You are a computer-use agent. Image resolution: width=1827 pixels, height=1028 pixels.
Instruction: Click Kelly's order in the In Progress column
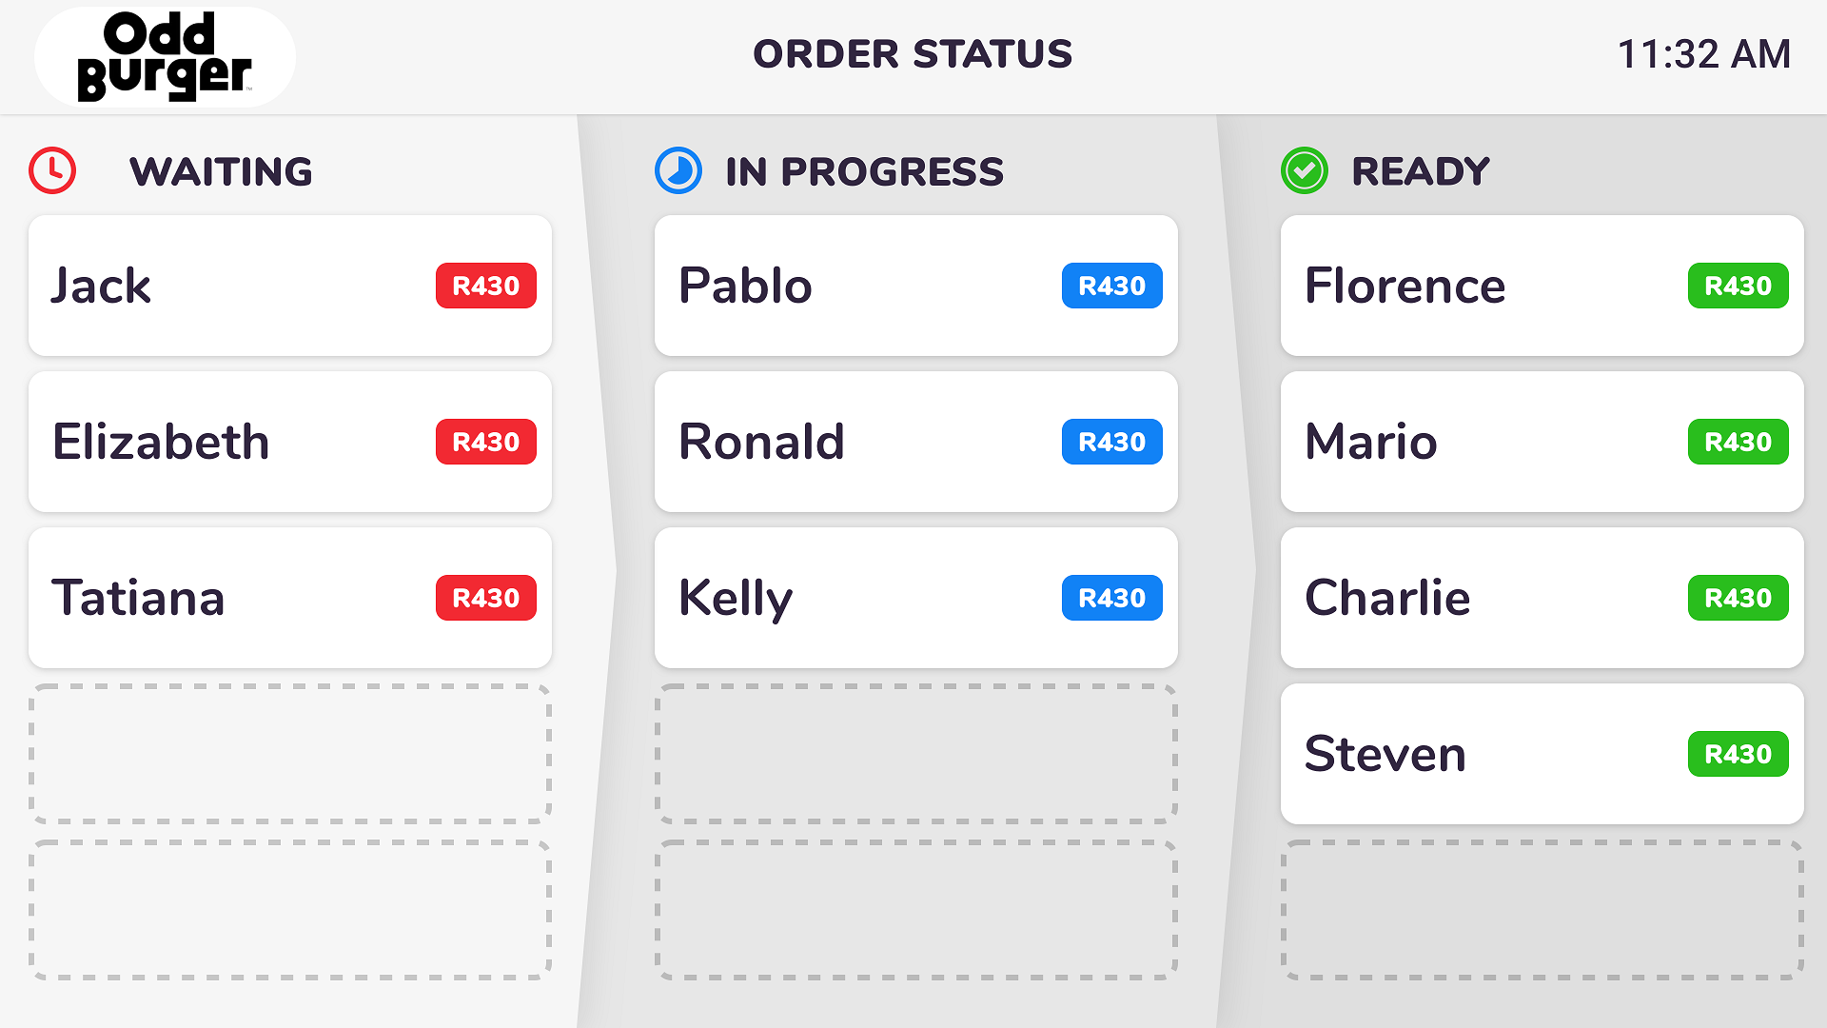[915, 598]
